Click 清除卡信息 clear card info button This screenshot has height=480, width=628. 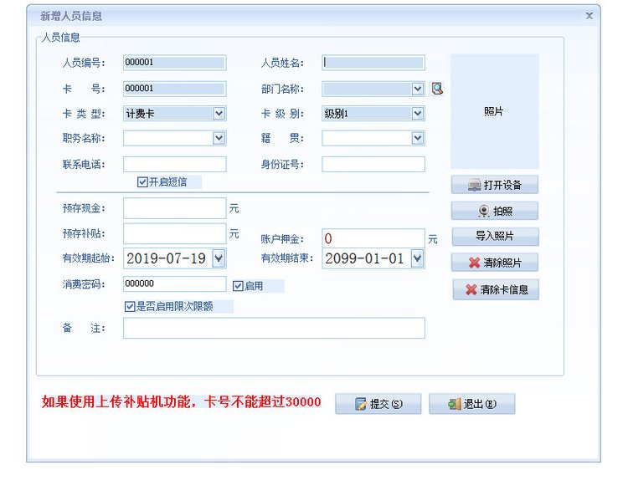click(x=496, y=290)
